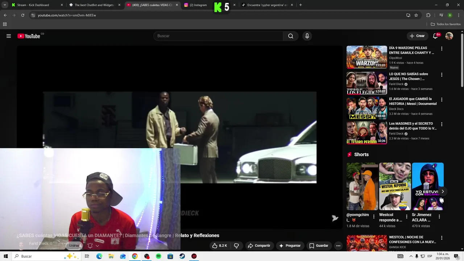This screenshot has width=464, height=261.
Task: Switch to The best ChatBot and Widgets tab
Action: point(94,5)
